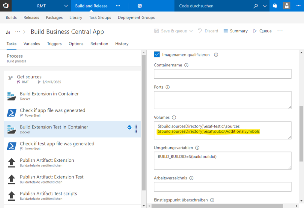Screen dimensions: 304x208
Task: Open the Build and Release hub
Action: (x=91, y=6)
